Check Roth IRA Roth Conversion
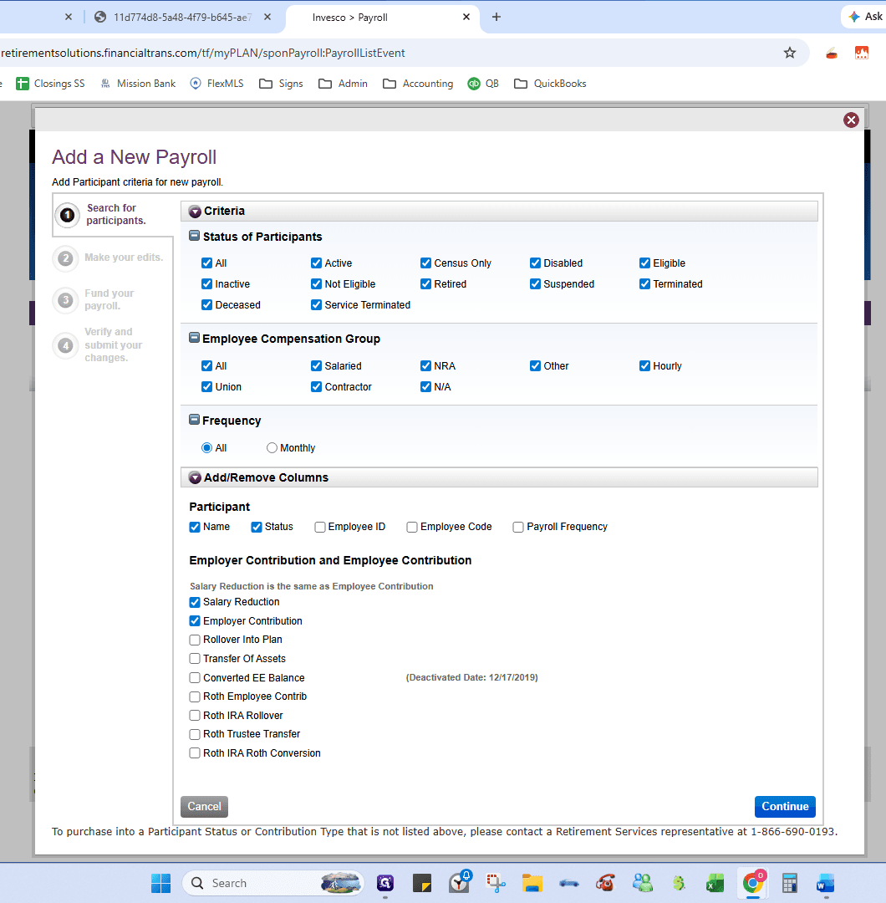The height and width of the screenshot is (903, 886). click(195, 752)
